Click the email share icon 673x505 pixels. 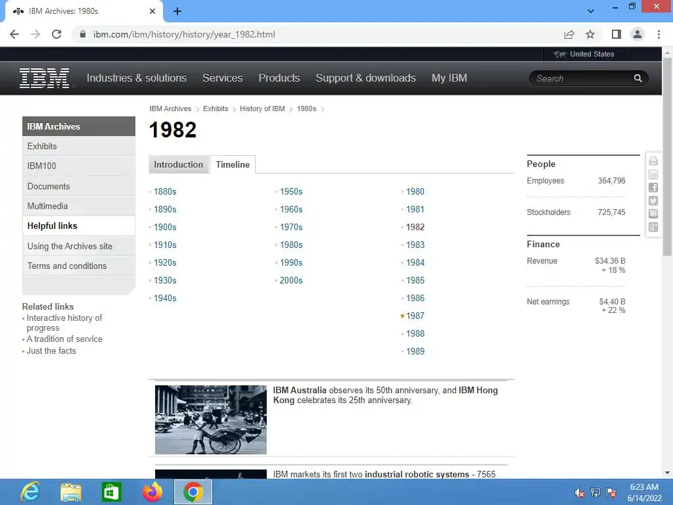653,174
